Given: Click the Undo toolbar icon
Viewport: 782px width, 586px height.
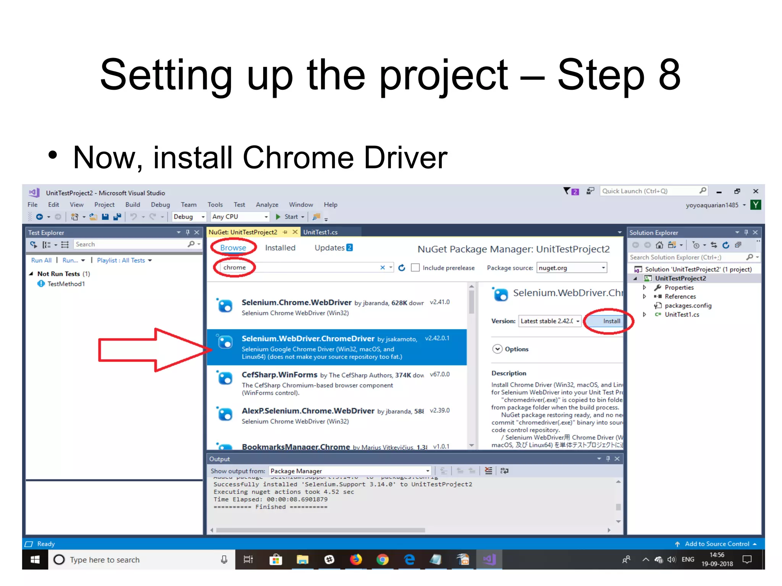Looking at the screenshot, I should (x=133, y=217).
